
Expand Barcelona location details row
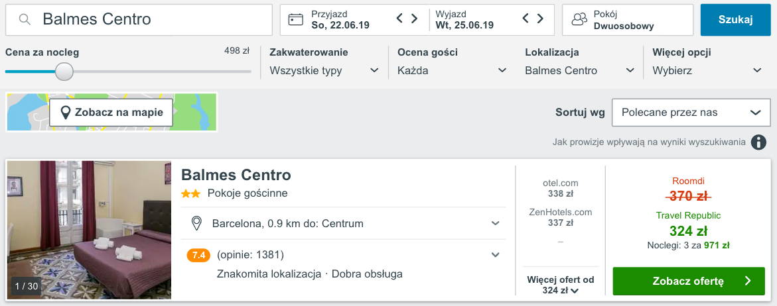point(344,223)
